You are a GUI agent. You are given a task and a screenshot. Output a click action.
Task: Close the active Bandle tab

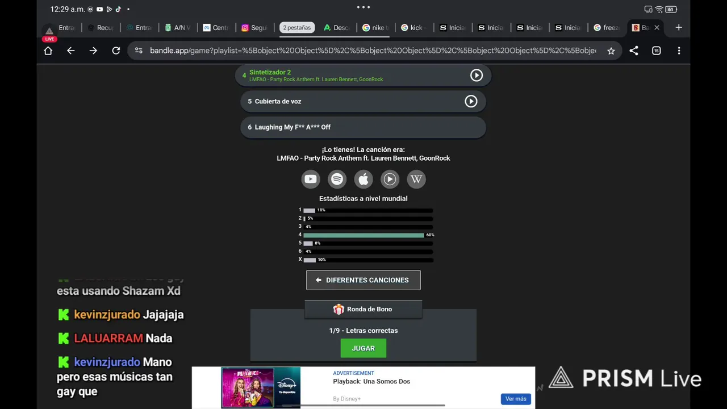[657, 27]
